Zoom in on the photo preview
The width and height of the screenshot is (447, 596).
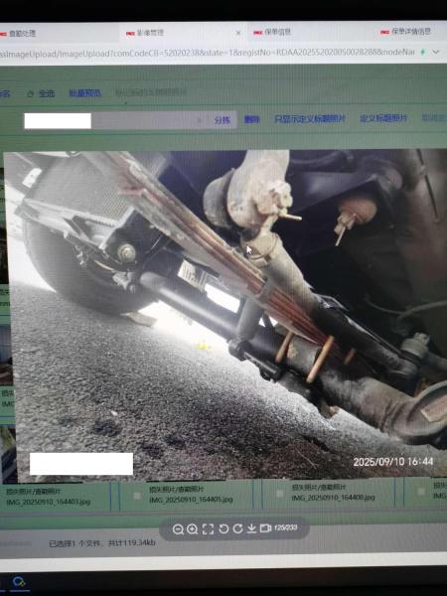[x=193, y=529]
